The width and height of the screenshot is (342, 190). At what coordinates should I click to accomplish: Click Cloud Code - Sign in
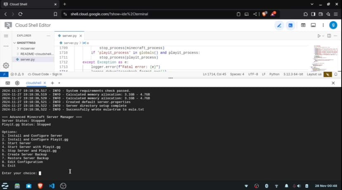click(x=45, y=74)
